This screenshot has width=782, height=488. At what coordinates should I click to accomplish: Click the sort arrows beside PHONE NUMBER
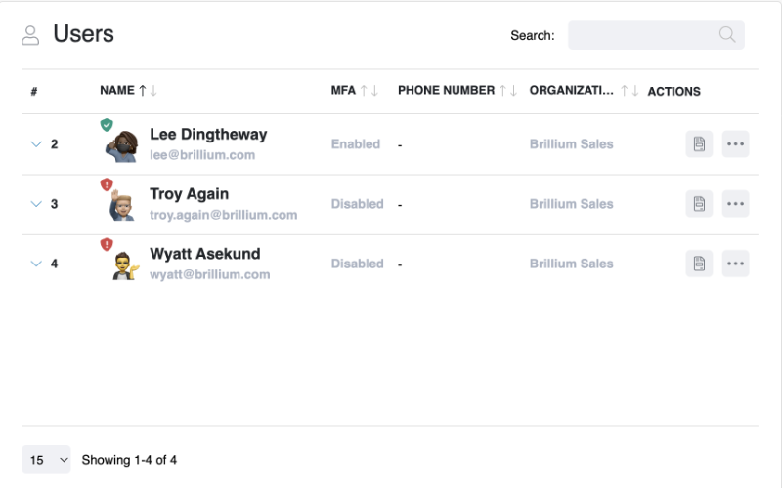(508, 91)
